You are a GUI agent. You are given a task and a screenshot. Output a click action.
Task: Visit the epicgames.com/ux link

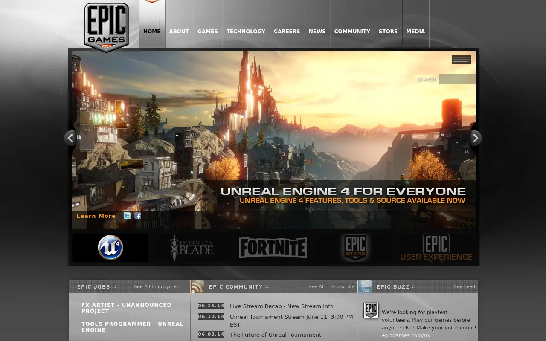click(x=406, y=335)
